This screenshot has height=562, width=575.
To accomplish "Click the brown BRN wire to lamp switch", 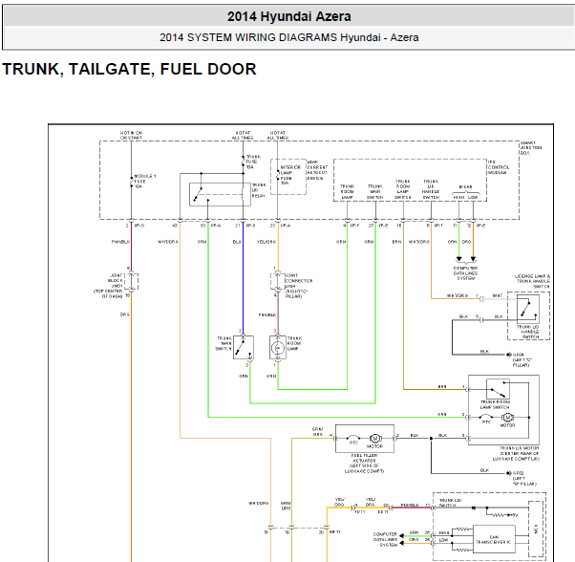I will click(x=403, y=305).
